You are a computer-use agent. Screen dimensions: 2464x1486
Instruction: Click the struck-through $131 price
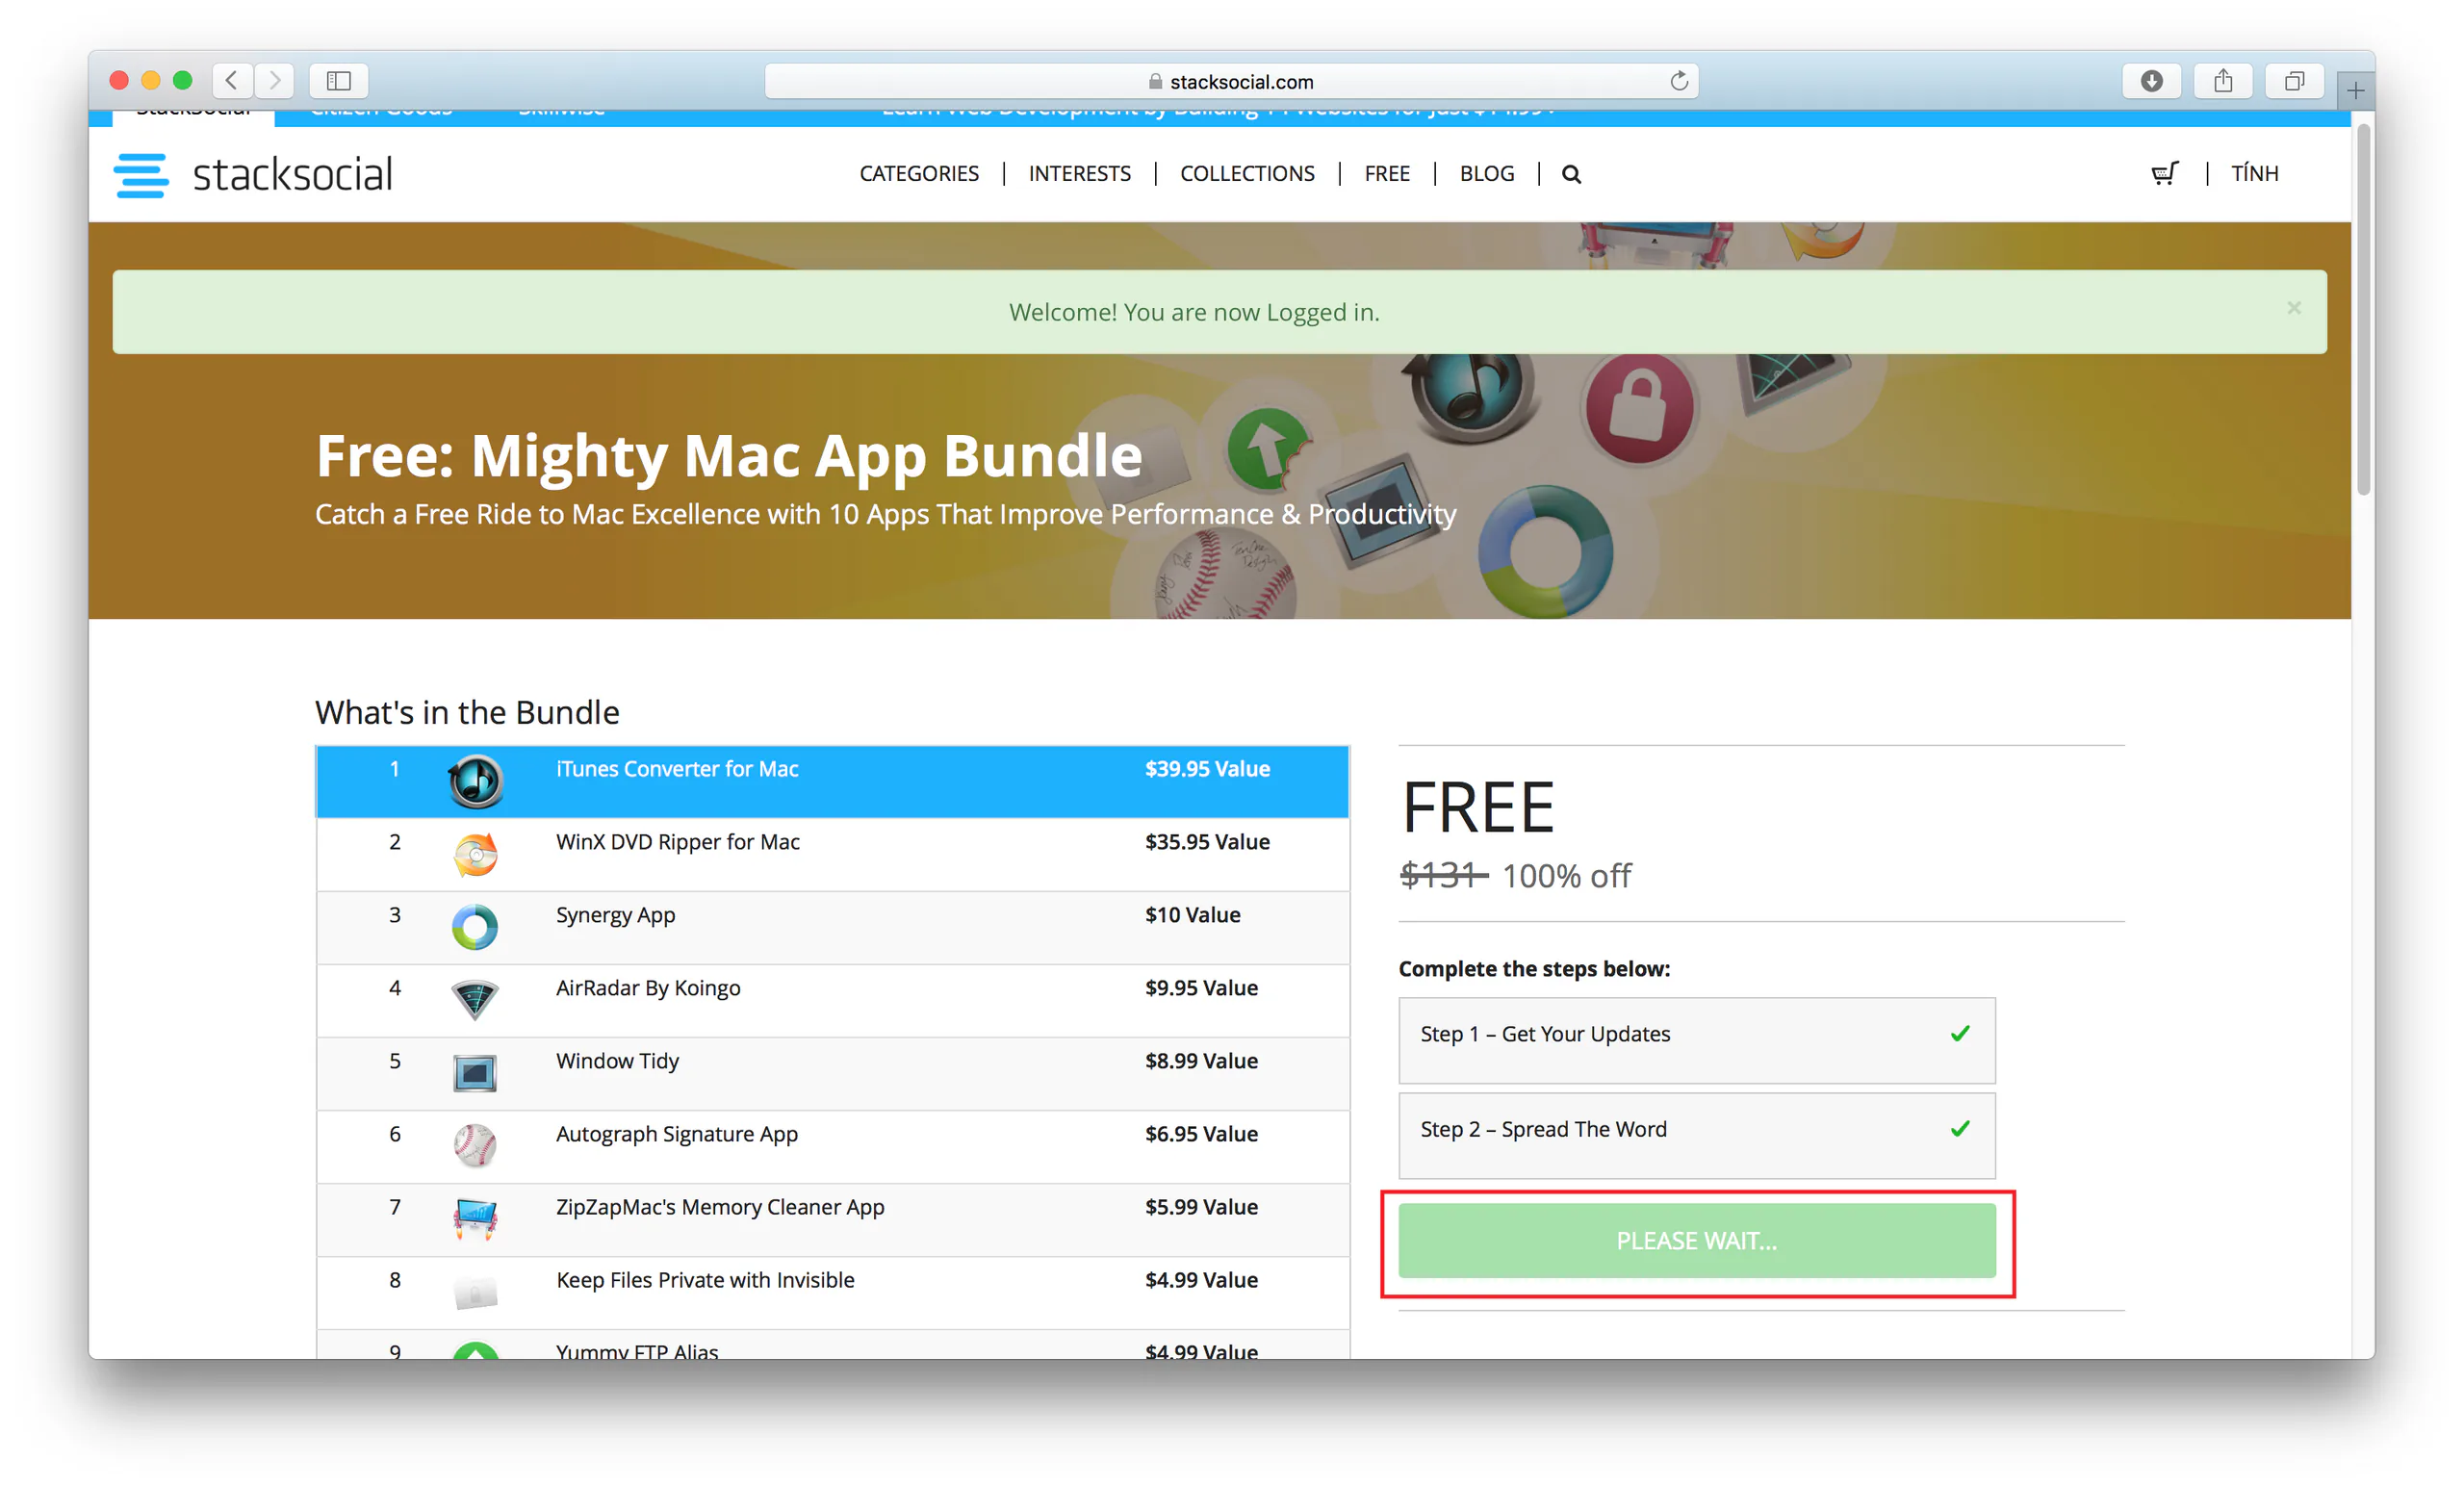pos(1443,875)
